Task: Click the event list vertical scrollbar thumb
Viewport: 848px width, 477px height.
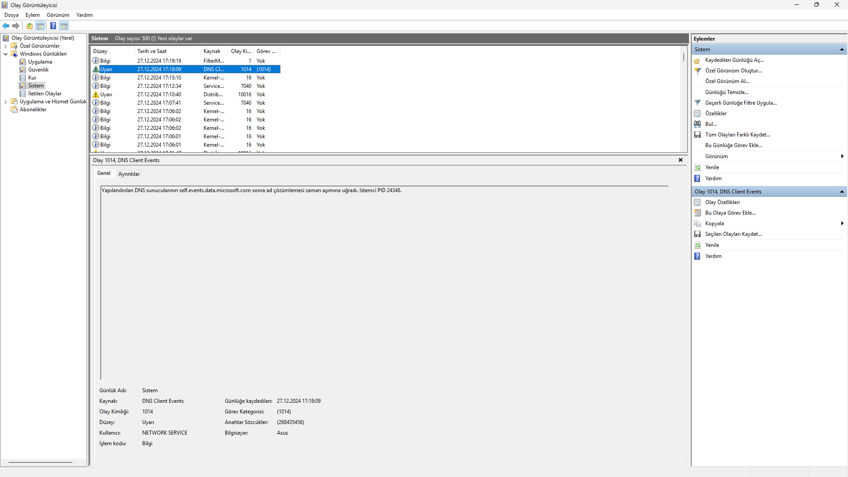Action: coord(684,57)
